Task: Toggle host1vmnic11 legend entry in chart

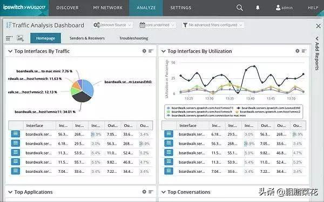Action: coord(200,108)
